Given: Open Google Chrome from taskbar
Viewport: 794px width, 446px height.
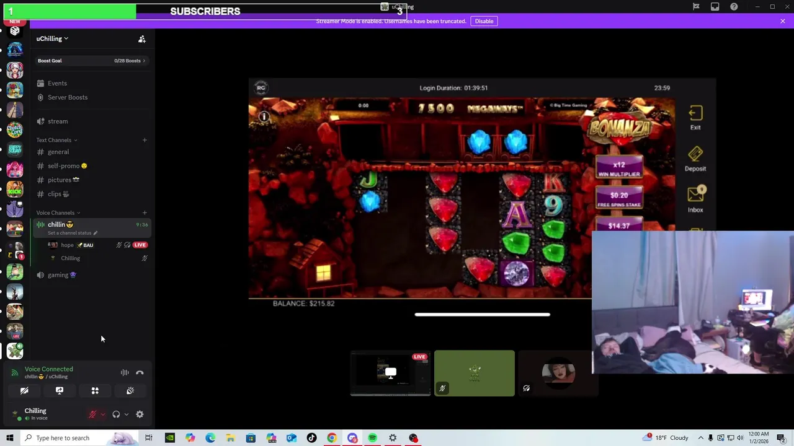Looking at the screenshot, I should coord(332,438).
